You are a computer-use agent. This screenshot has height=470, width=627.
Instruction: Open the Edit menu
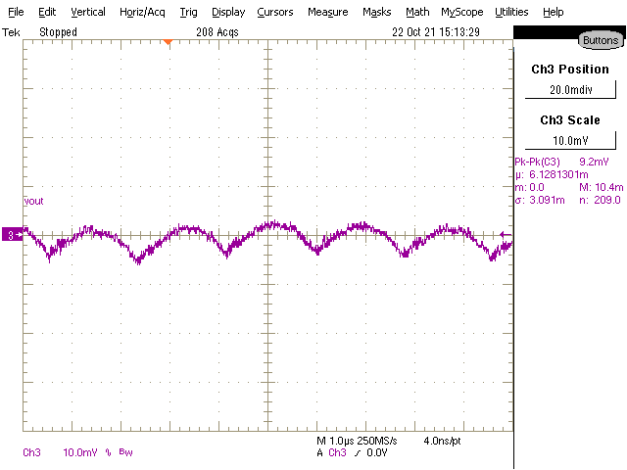coord(47,12)
